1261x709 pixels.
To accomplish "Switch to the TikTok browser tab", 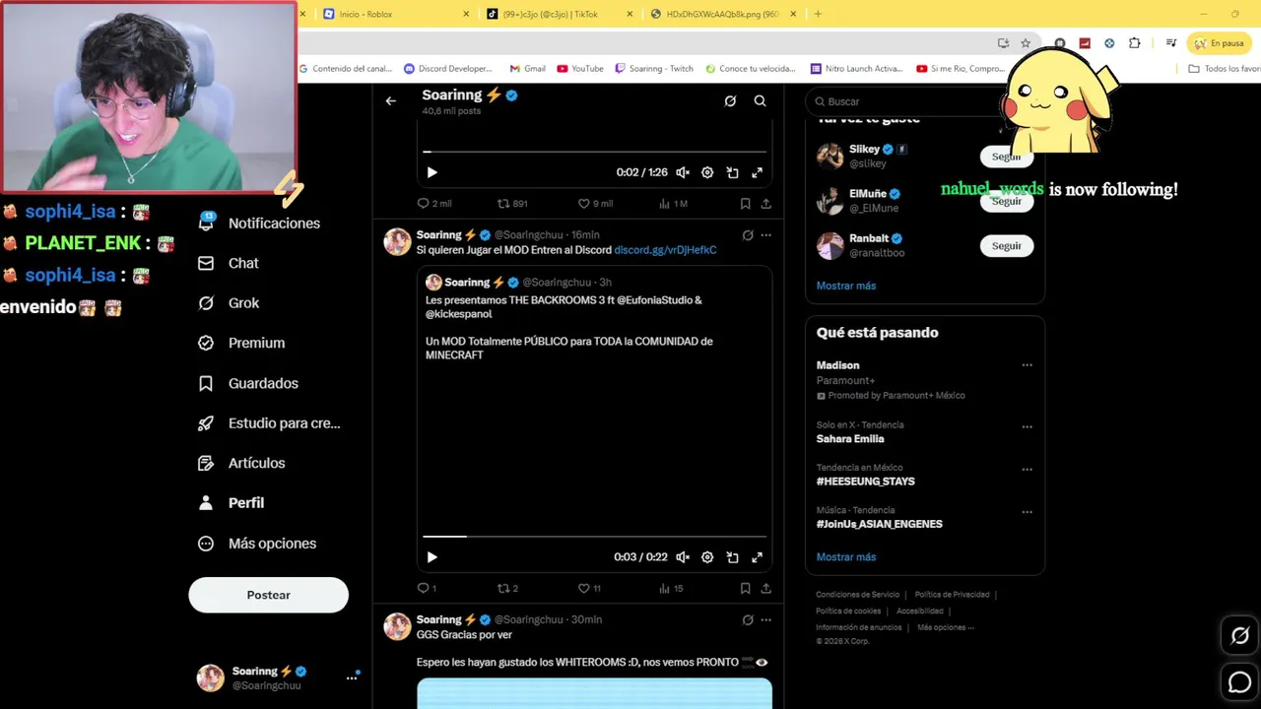I will [558, 14].
